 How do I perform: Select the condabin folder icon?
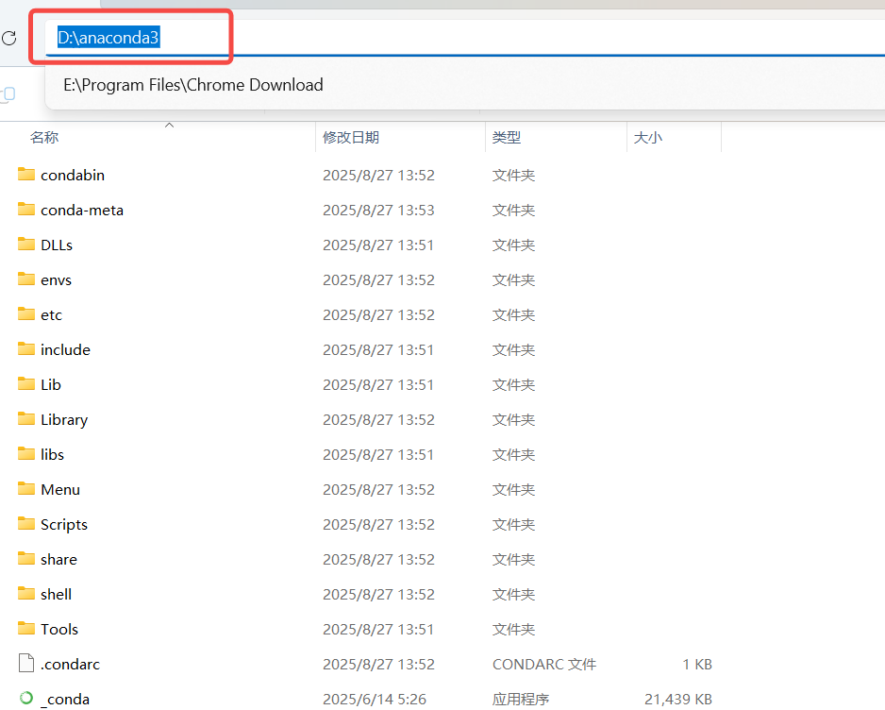coord(26,174)
